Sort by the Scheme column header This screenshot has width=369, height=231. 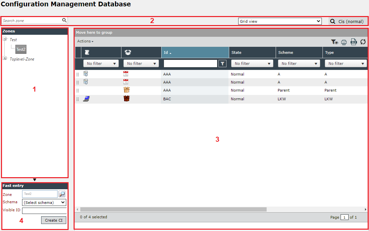click(286, 52)
